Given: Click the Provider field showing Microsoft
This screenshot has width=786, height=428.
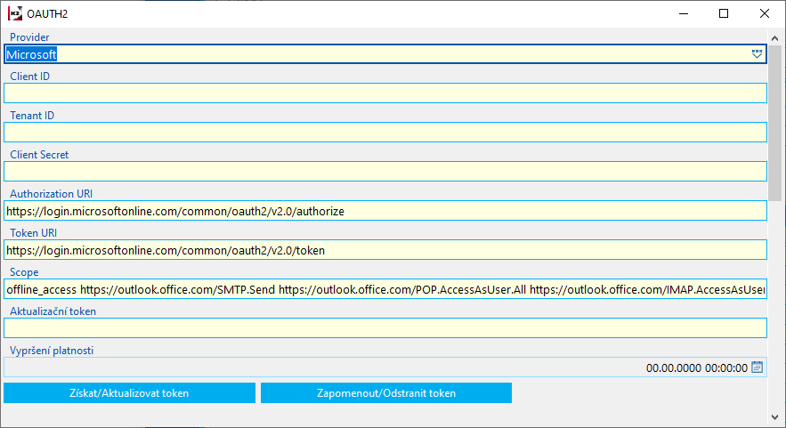Looking at the screenshot, I should [385, 54].
